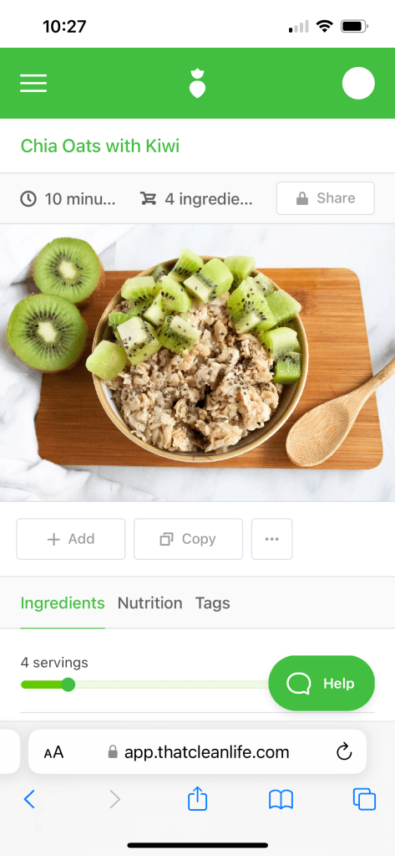This screenshot has width=395, height=856.
Task: Copy the recipe using Copy button
Action: coord(188,539)
